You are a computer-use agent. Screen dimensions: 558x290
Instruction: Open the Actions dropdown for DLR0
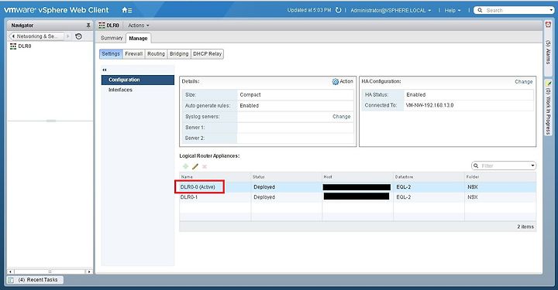[139, 26]
